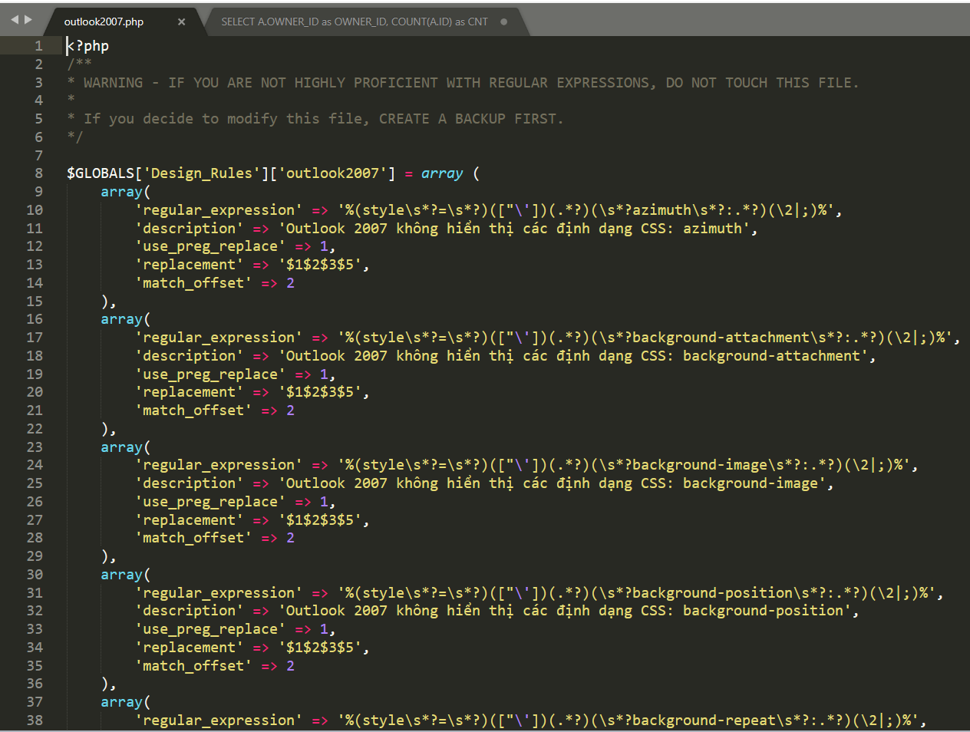970x732 pixels.
Task: Click the '$1$2$3$5' replacement on line 34
Action: point(320,648)
